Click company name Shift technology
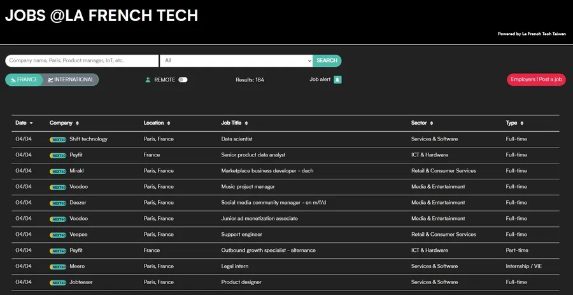Viewport: 573px width, 295px height. (88, 139)
